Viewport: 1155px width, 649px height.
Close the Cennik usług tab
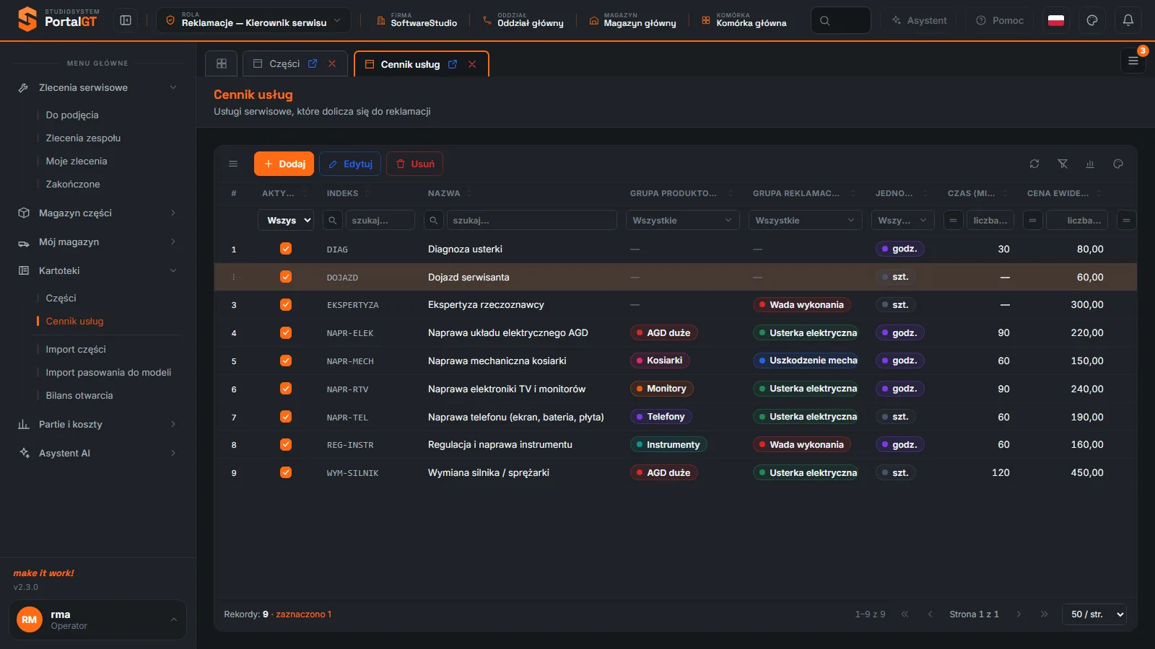tap(472, 64)
